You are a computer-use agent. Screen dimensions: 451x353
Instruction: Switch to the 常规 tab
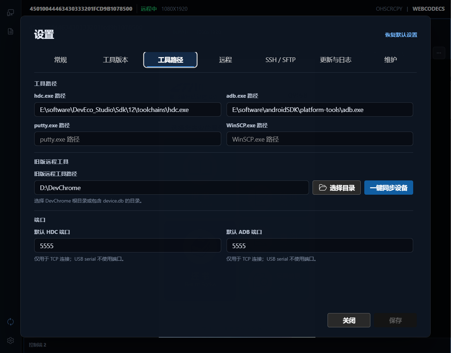coord(61,60)
